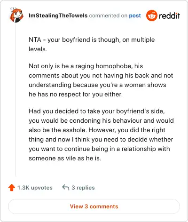Screen dimensions: 188x222
Task: Open the ImStealingTheTowels username link
Action: (58, 16)
